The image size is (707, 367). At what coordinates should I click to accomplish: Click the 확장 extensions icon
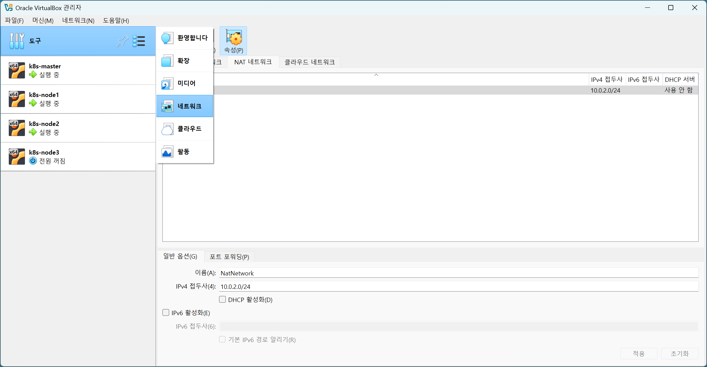(x=167, y=61)
